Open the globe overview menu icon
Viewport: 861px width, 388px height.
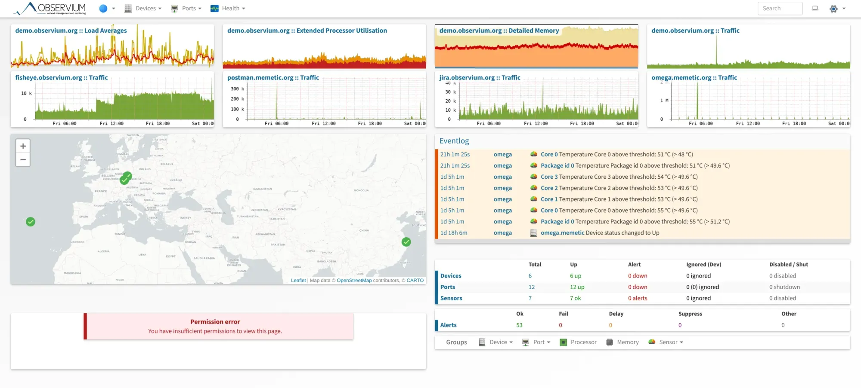pos(103,9)
